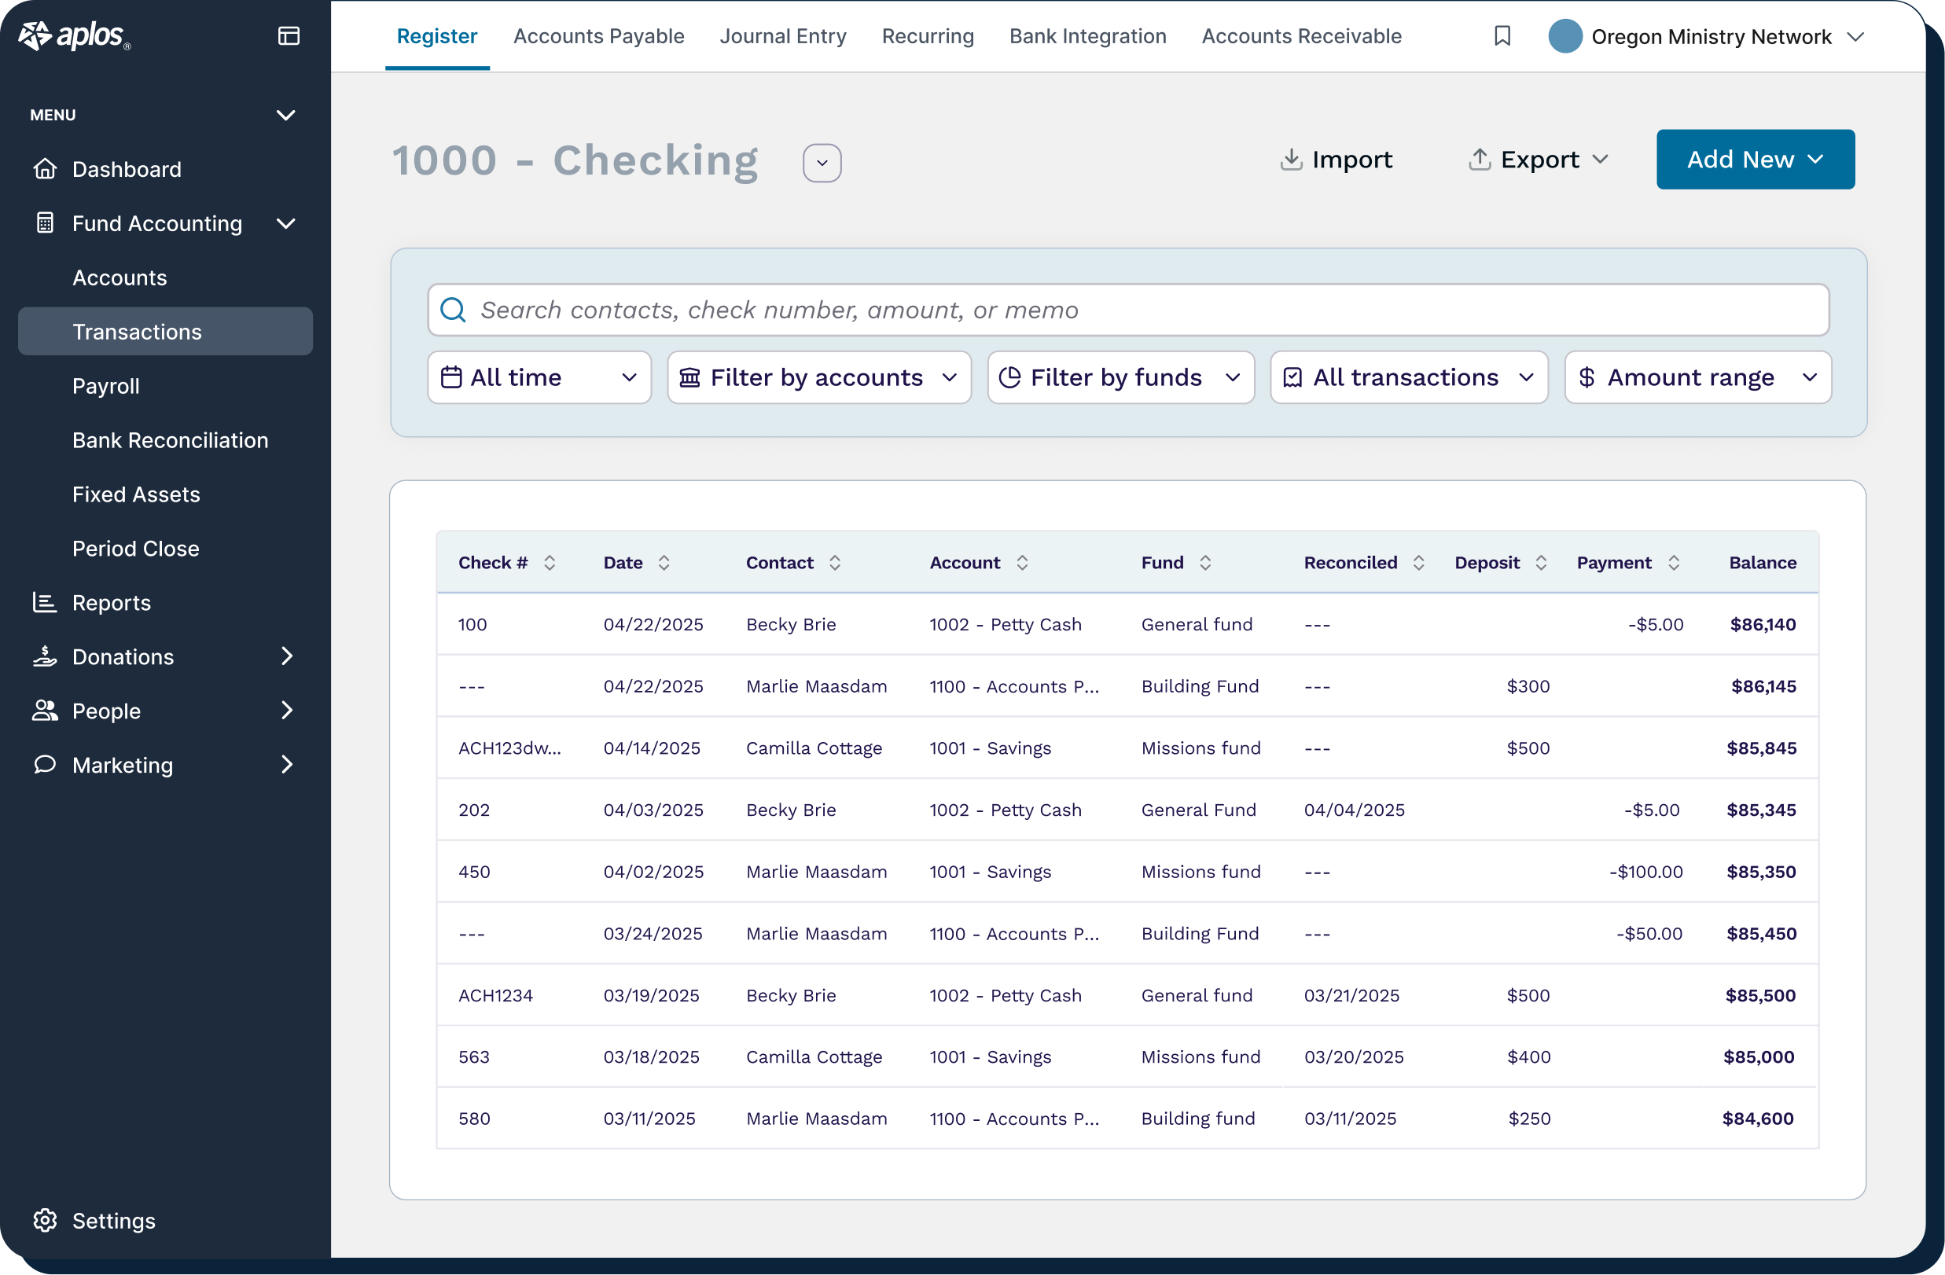The height and width of the screenshot is (1275, 1945).
Task: Open the account selector beside 1000 - Checking
Action: click(822, 163)
